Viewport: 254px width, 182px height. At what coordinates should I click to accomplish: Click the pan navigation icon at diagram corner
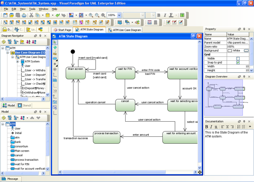(x=200, y=172)
